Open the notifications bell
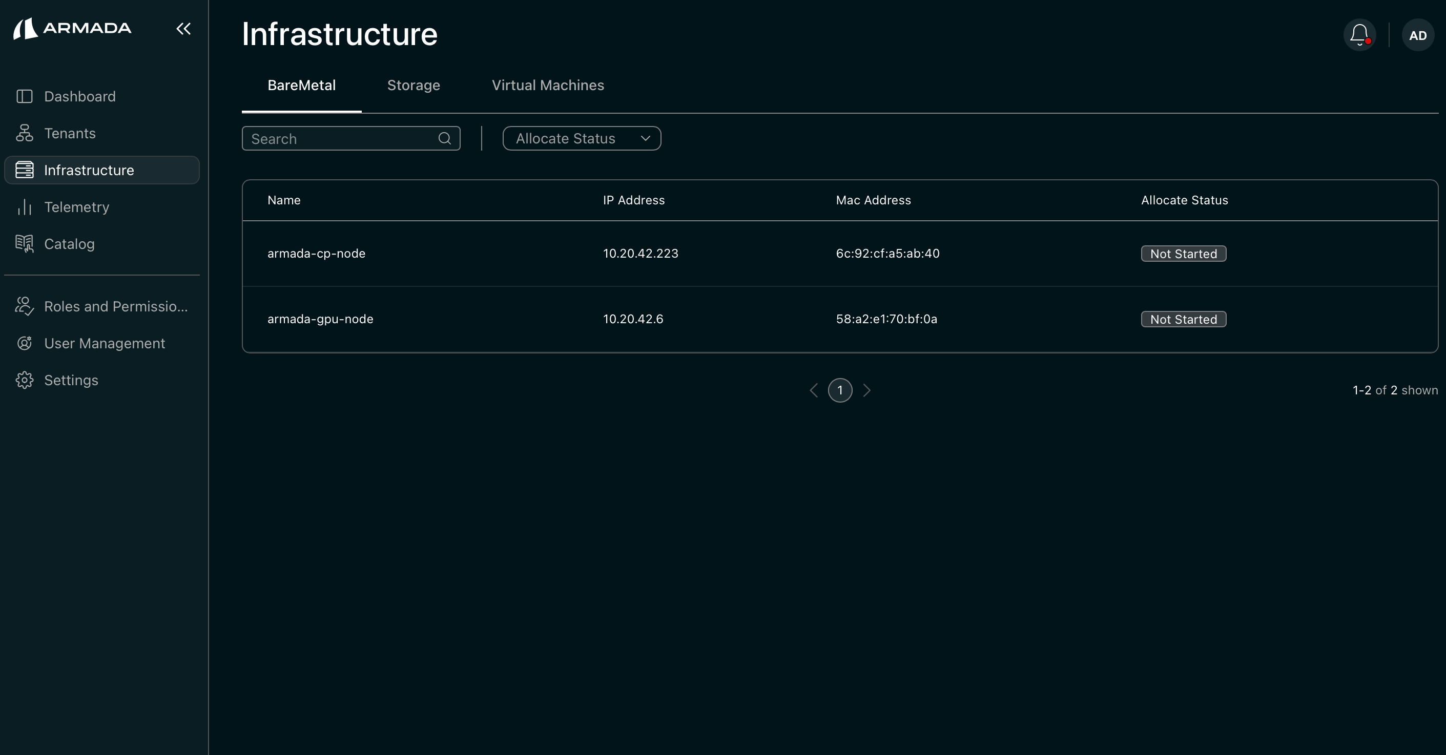The height and width of the screenshot is (755, 1446). [x=1359, y=34]
